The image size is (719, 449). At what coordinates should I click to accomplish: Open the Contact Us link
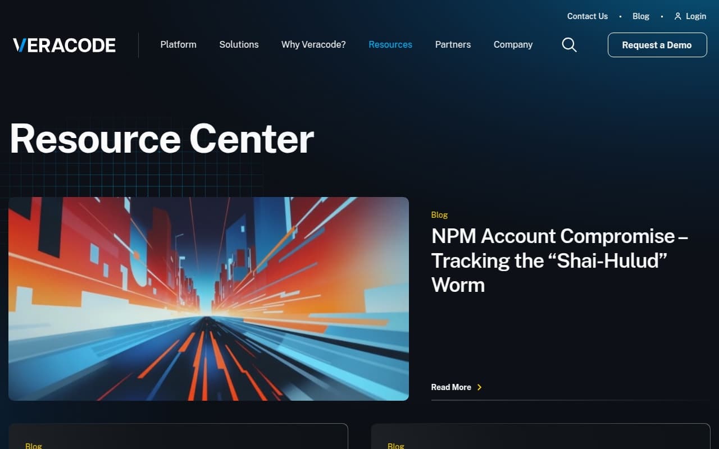(x=587, y=16)
